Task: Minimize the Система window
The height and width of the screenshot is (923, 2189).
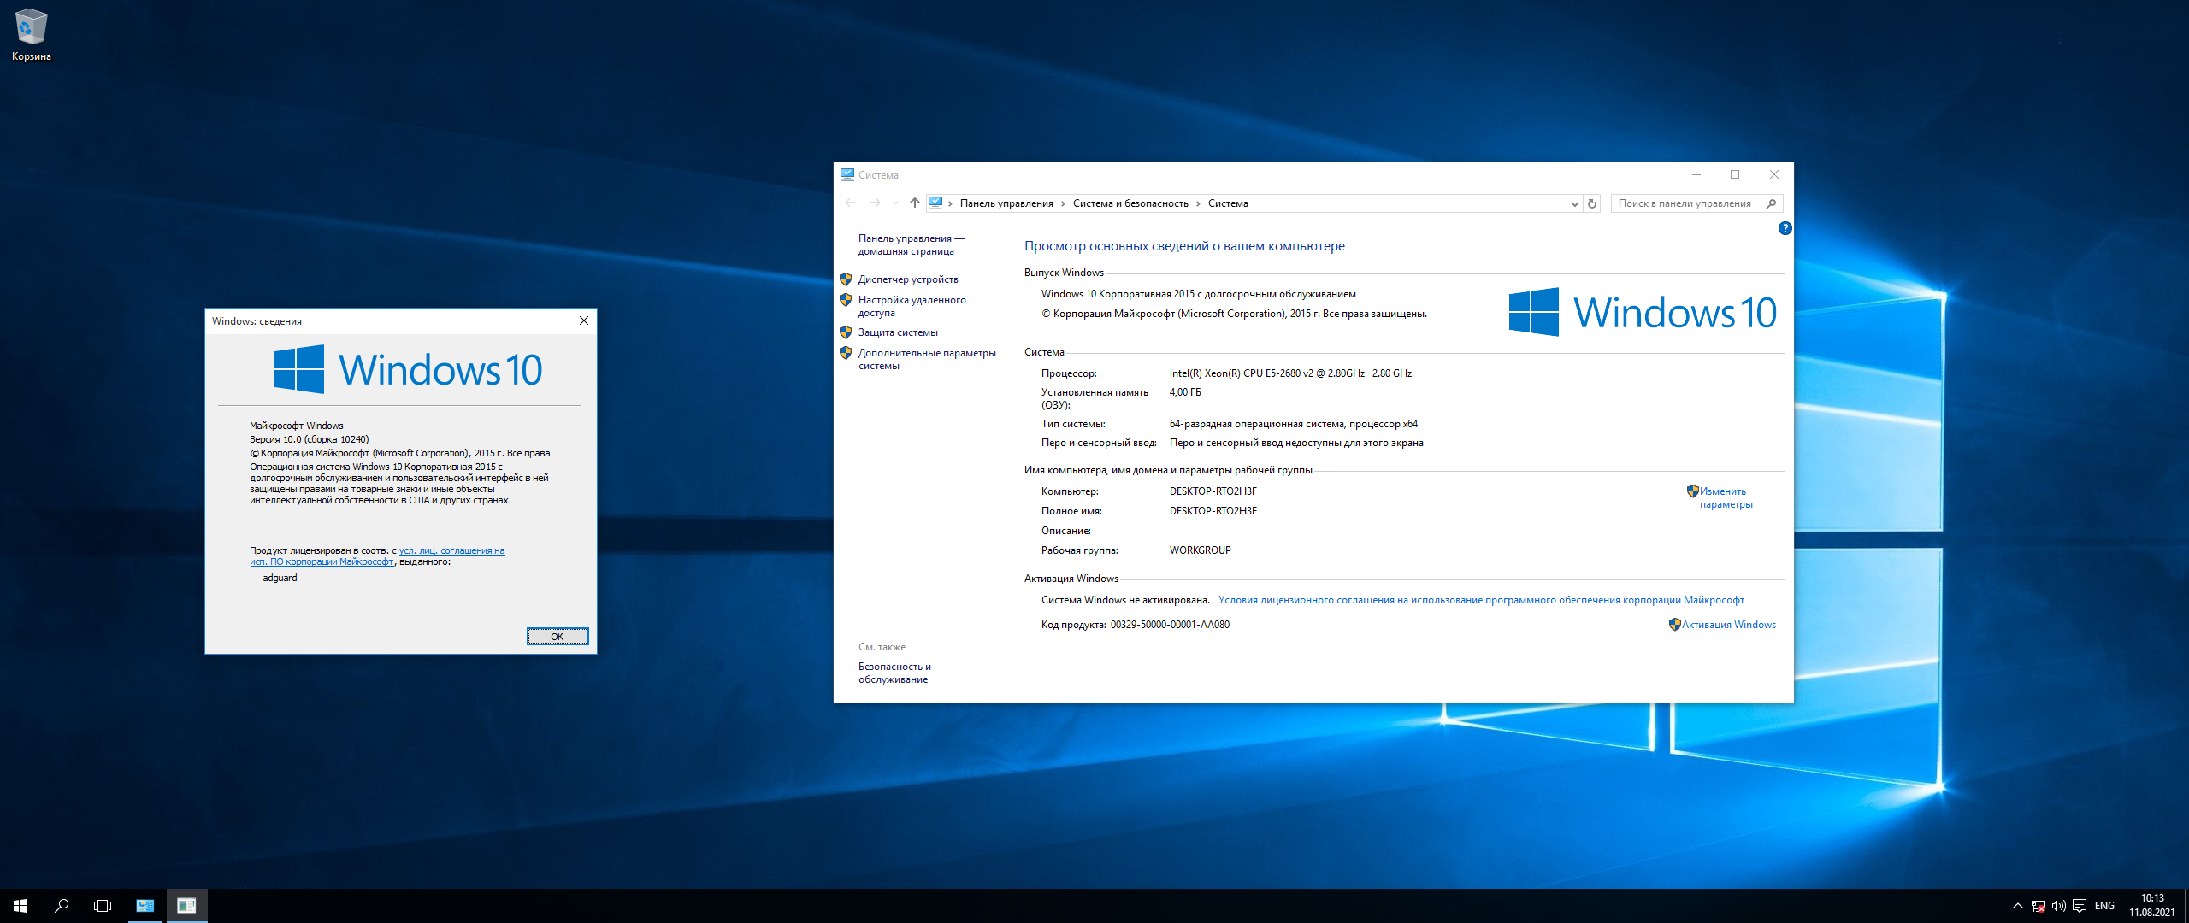Action: pos(1696,174)
